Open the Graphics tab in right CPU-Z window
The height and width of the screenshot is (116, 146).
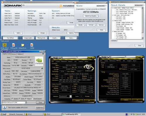pyautogui.click(x=129, y=61)
